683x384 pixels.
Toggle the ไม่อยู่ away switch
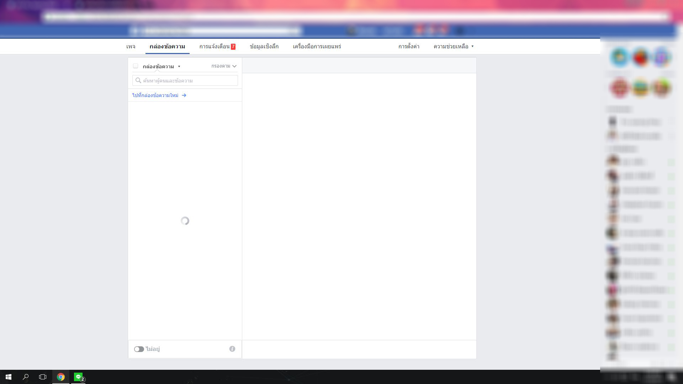pyautogui.click(x=139, y=349)
